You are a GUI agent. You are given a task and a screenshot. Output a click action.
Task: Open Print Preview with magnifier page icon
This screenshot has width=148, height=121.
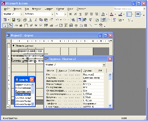30,20
